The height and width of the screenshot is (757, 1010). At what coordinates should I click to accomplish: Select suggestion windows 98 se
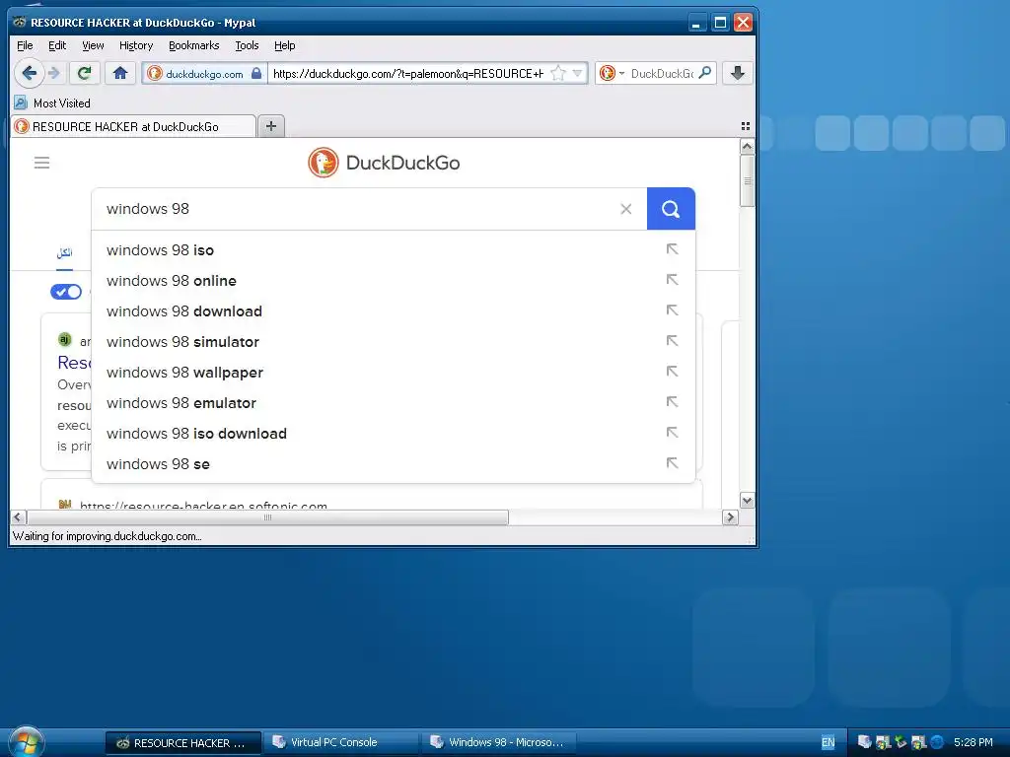394,464
